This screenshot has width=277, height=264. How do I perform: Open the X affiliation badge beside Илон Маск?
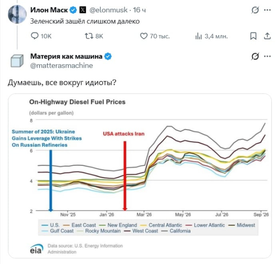pyautogui.click(x=83, y=10)
